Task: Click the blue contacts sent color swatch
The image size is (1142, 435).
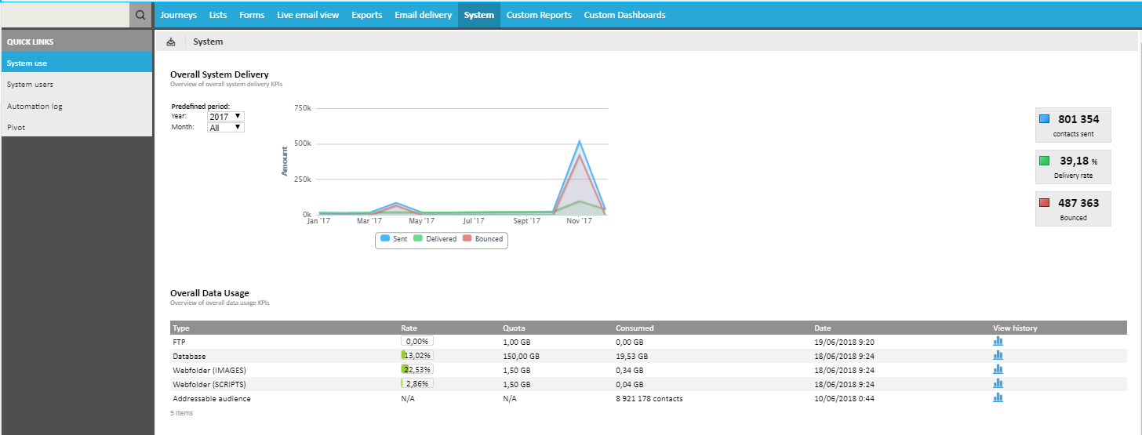Action: point(1044,119)
